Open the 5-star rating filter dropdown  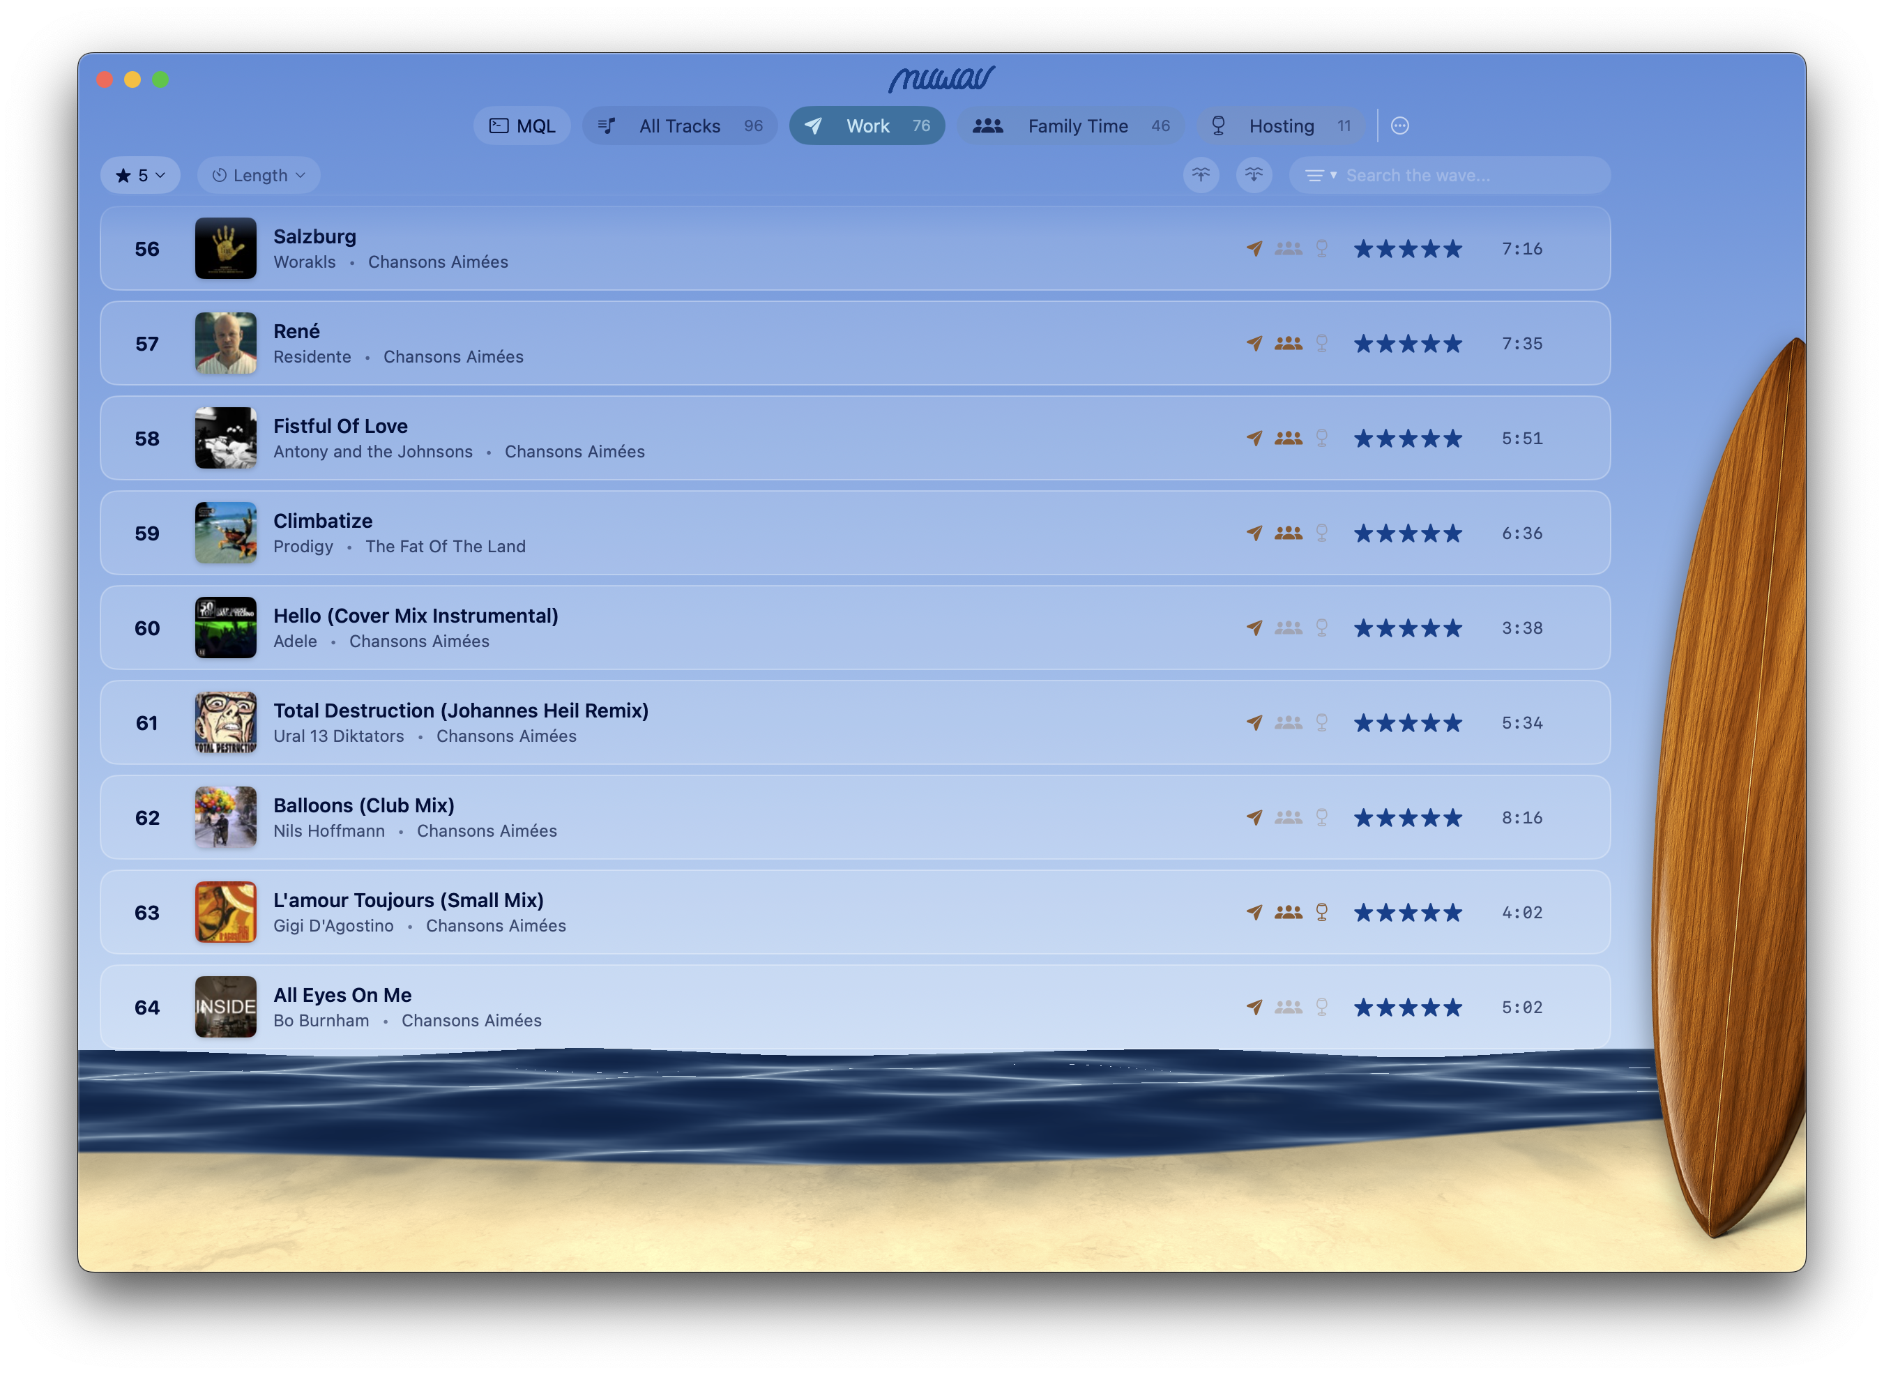(x=141, y=175)
